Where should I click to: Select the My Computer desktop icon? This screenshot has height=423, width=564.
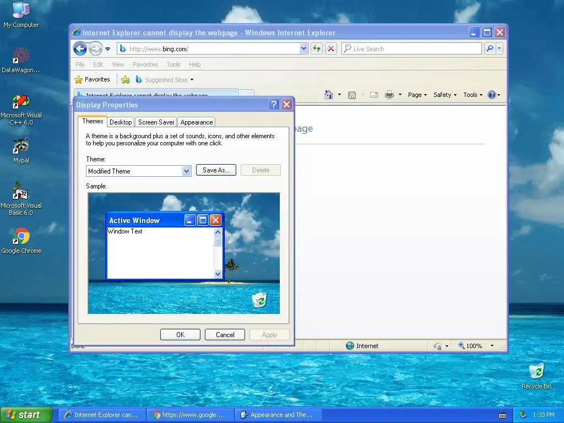(x=21, y=15)
